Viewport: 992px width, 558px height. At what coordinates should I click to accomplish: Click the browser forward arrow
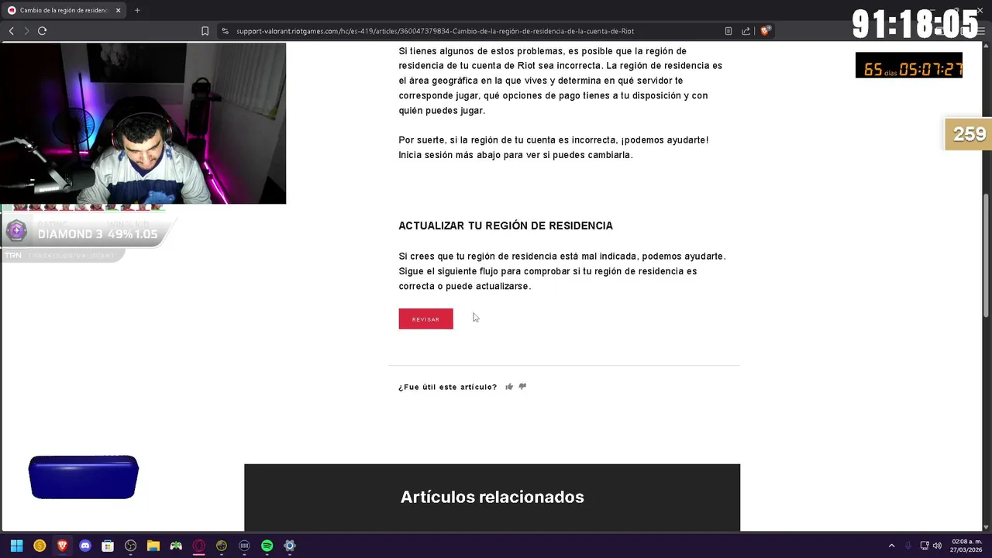[x=26, y=31]
